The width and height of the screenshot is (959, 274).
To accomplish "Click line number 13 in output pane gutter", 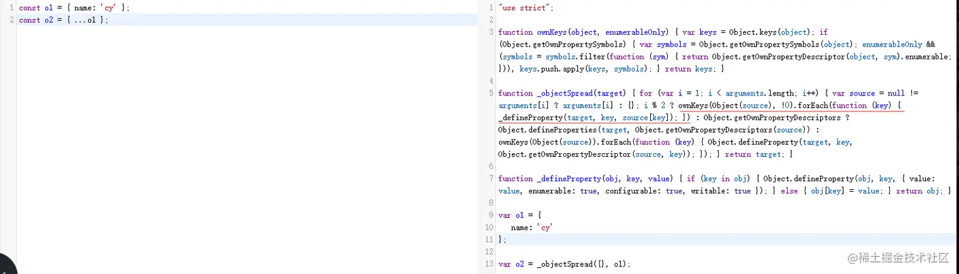I will click(489, 265).
